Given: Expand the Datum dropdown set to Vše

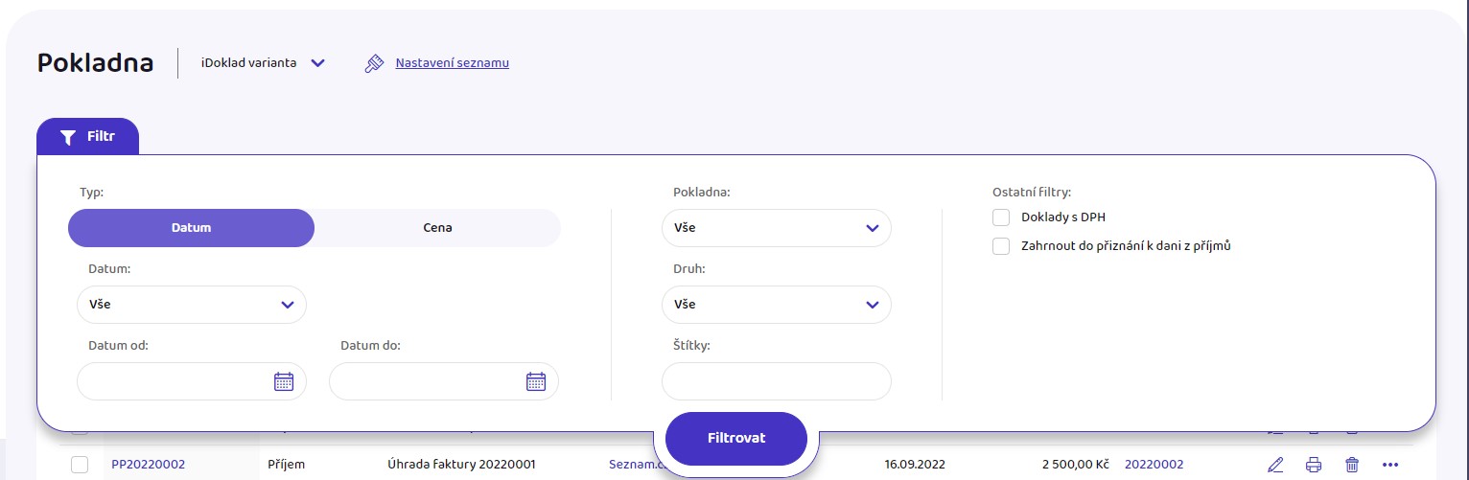Looking at the screenshot, I should [192, 305].
